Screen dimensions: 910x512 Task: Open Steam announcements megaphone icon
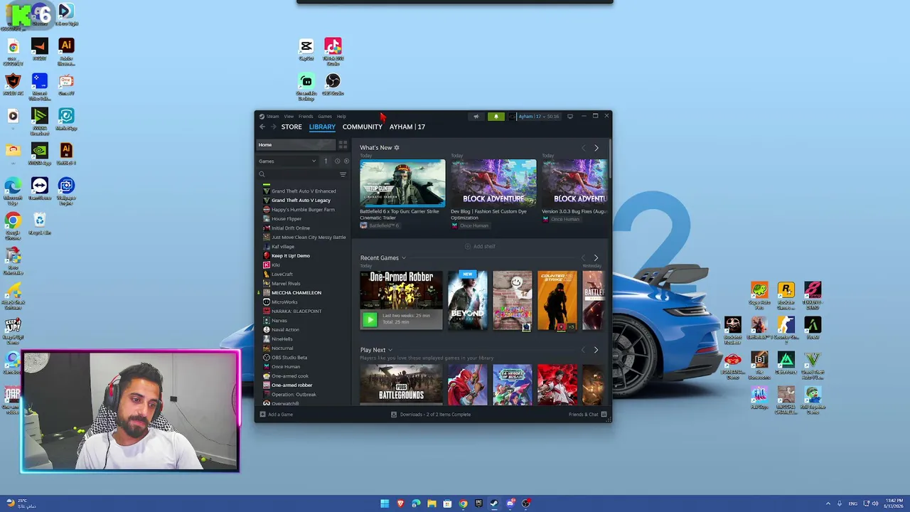(x=476, y=117)
